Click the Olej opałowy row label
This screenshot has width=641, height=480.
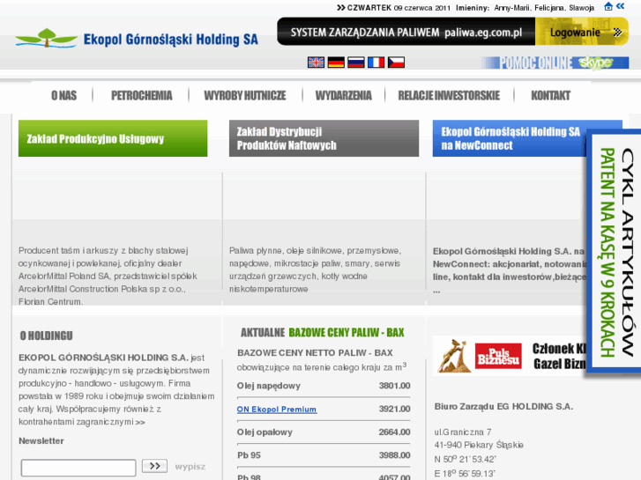pos(265,432)
